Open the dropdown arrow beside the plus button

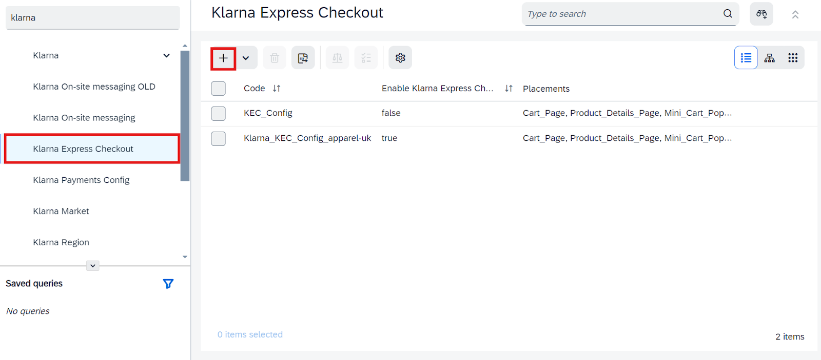coord(246,58)
